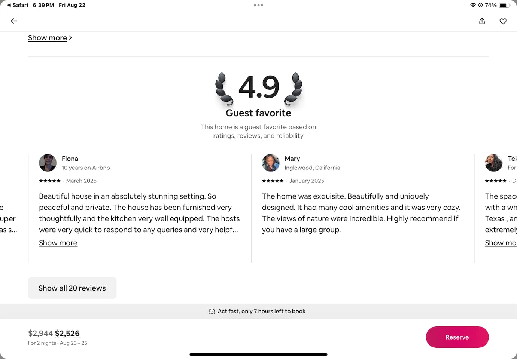Tap the back arrow

tap(14, 21)
